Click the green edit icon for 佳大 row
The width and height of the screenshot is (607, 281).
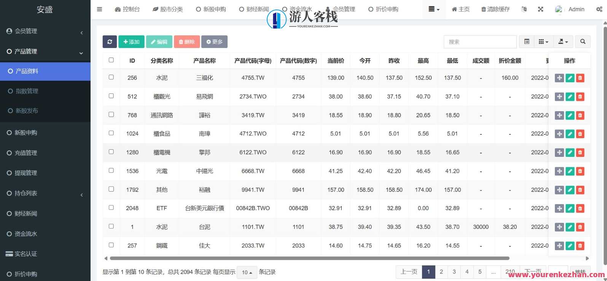[570, 246]
